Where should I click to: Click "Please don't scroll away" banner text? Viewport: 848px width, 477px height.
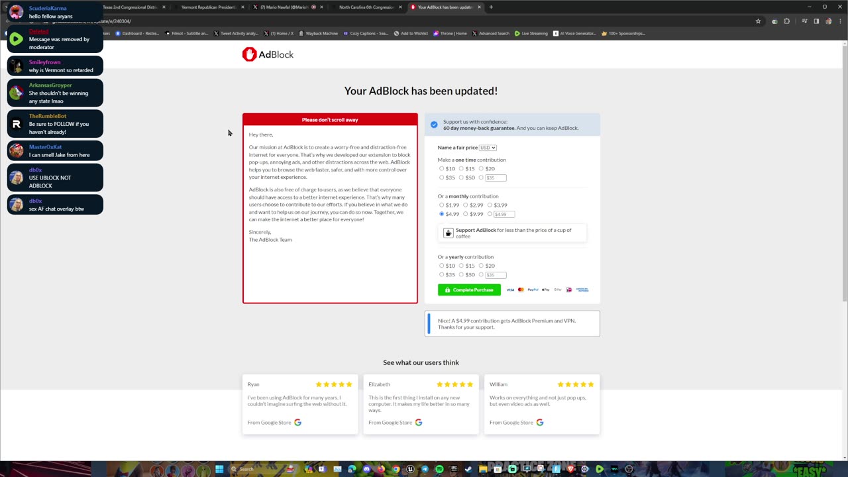330,120
